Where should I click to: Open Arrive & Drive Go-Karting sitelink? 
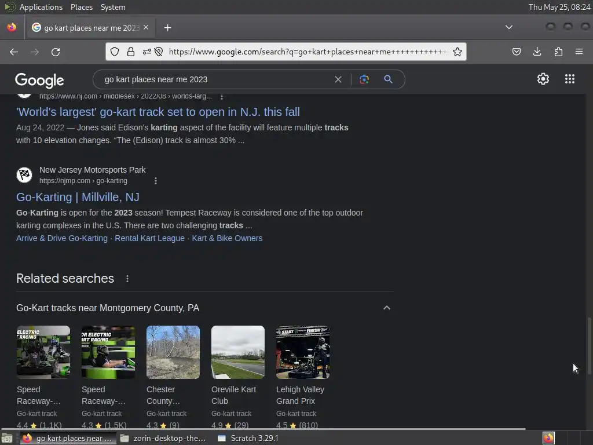click(x=62, y=238)
